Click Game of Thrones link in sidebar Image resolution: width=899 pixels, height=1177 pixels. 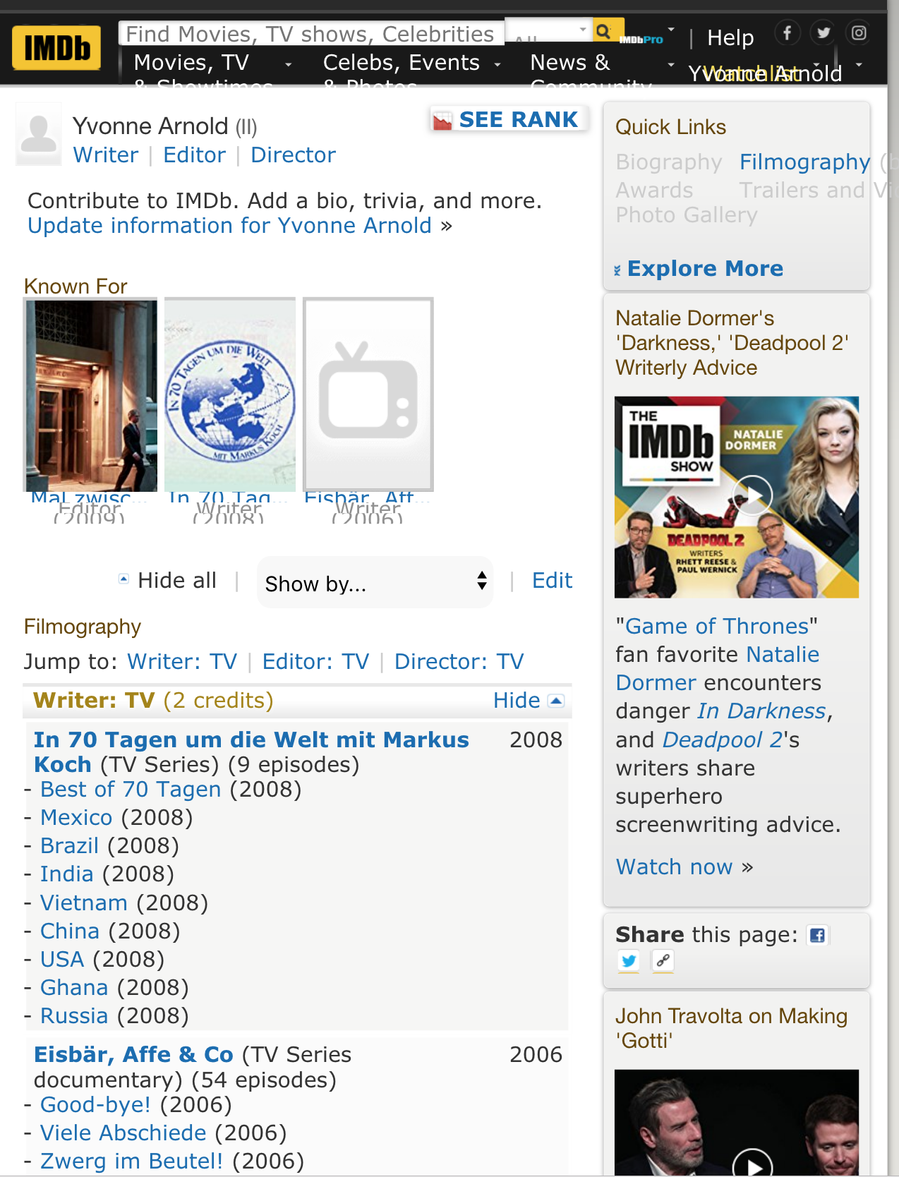pos(717,627)
